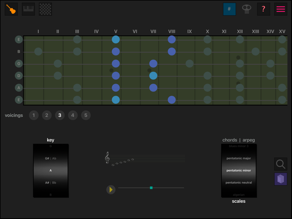Select voicing 1
The height and width of the screenshot is (219, 292).
pos(34,115)
